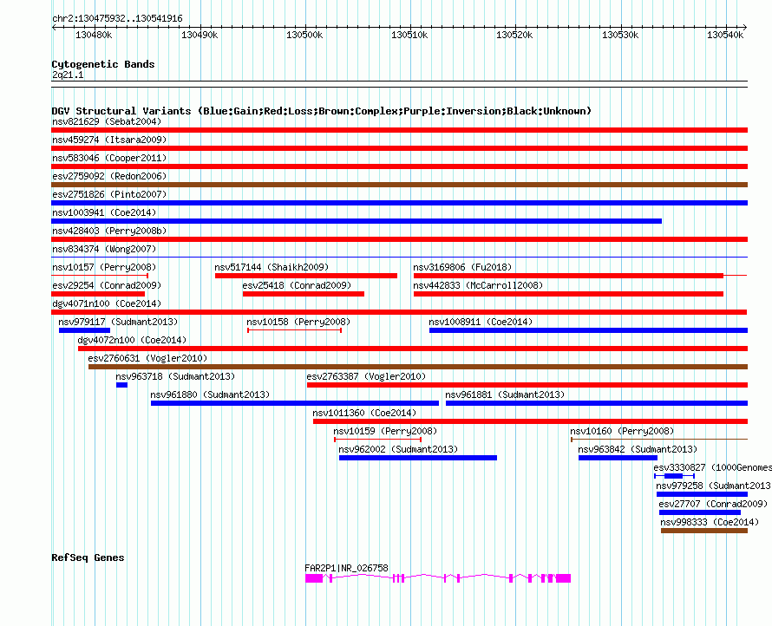Viewport: 772px width, 626px height.
Task: Open dgv4072n100 (Coe2014) label
Action: pos(132,340)
